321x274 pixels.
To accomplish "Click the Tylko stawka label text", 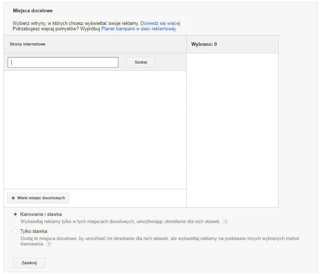I will [34, 231].
